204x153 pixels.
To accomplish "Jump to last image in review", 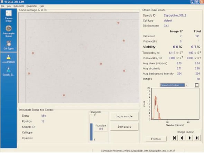I will (x=197, y=138).
